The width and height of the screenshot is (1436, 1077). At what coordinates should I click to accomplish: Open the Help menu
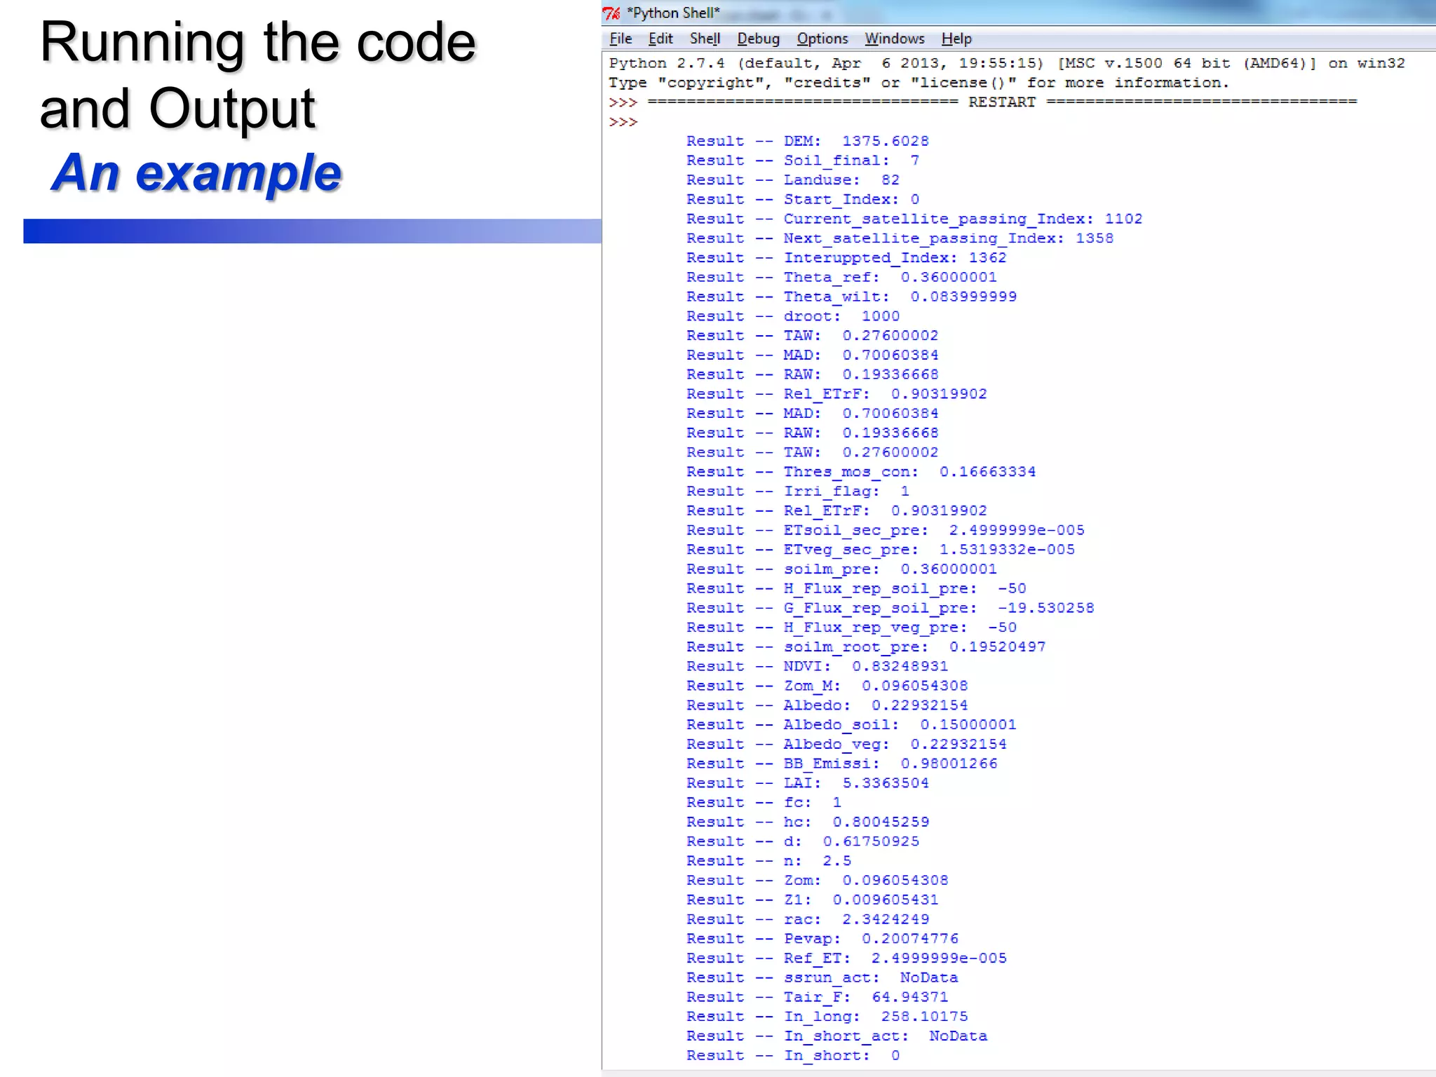pyautogui.click(x=956, y=39)
